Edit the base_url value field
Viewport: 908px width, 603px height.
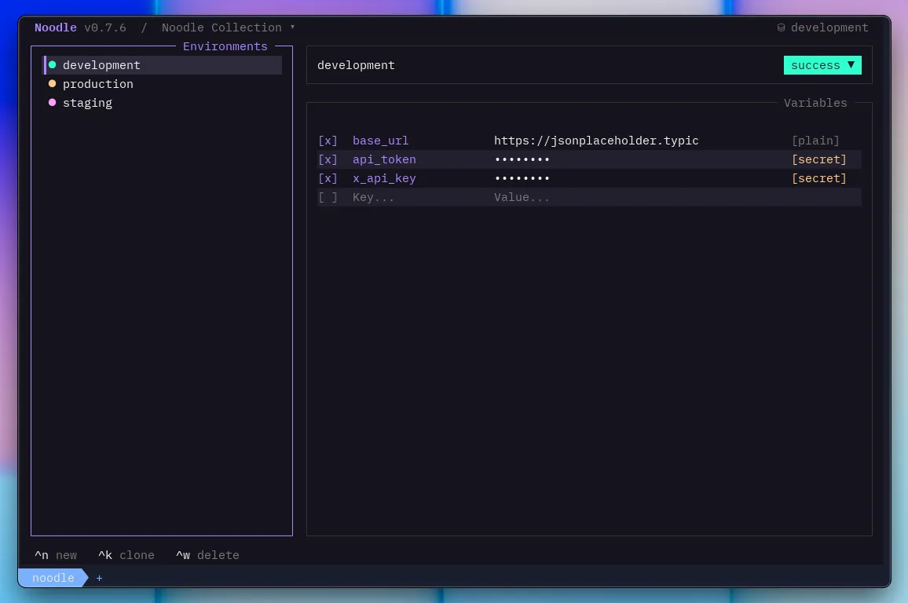(596, 141)
